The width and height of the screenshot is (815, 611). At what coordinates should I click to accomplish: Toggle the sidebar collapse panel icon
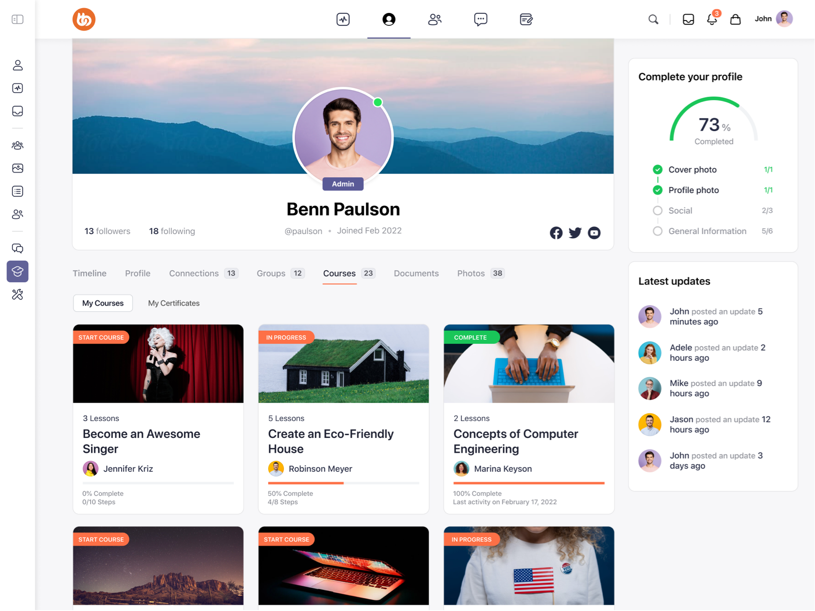tap(18, 20)
